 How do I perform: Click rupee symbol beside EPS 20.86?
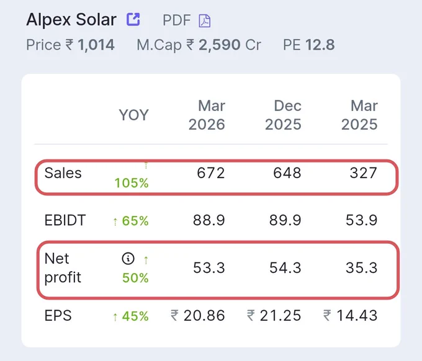pos(174,315)
